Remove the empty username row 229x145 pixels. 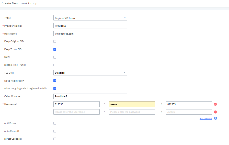[x=215, y=112]
